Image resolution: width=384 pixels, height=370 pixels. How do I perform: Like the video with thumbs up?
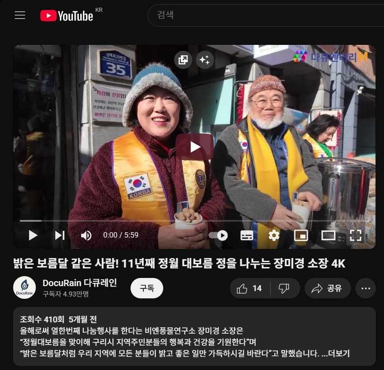(x=250, y=288)
